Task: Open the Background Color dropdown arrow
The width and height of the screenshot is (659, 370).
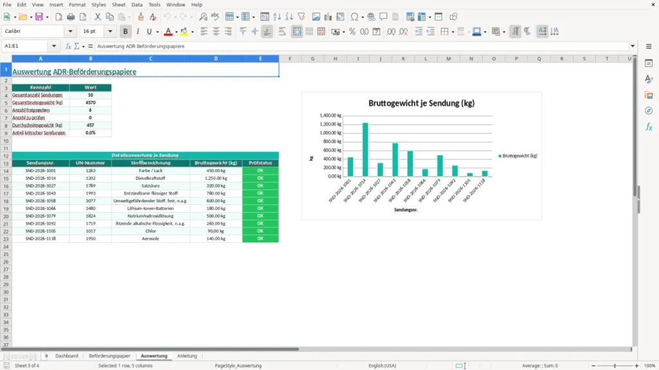Action: [x=192, y=32]
